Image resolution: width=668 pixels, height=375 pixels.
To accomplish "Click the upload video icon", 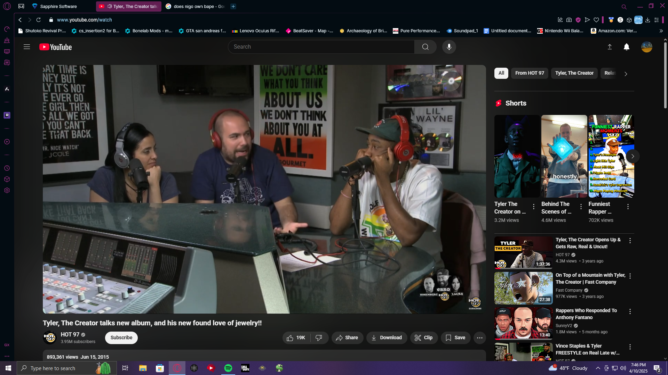I will pos(610,47).
